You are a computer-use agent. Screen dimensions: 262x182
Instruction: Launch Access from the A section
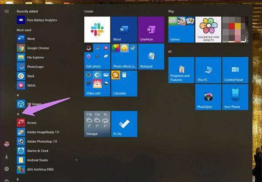tap(48, 123)
